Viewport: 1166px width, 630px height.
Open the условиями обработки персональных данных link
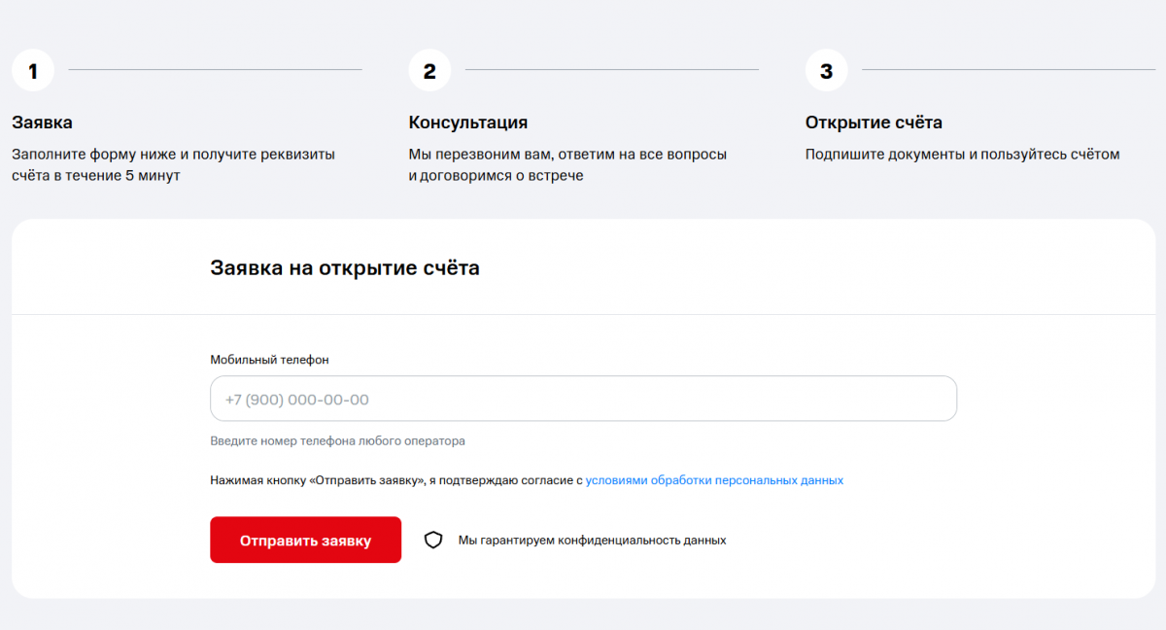(x=714, y=480)
